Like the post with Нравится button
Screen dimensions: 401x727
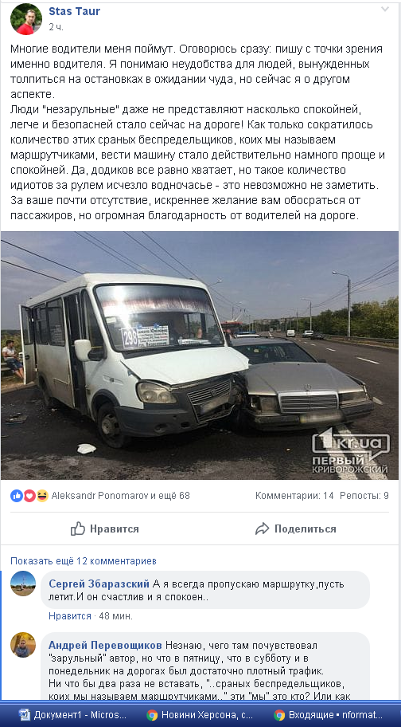pos(104,529)
